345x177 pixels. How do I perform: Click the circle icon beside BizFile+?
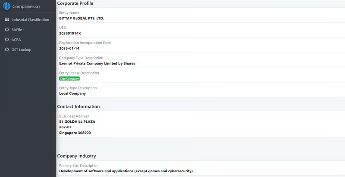click(7, 30)
